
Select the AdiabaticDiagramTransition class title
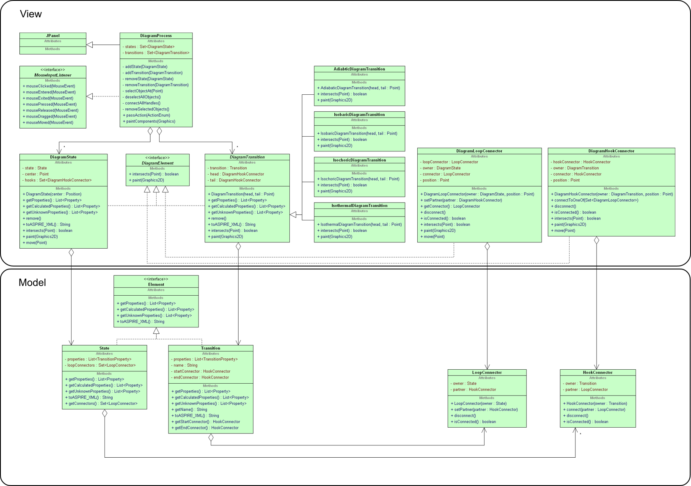359,69
